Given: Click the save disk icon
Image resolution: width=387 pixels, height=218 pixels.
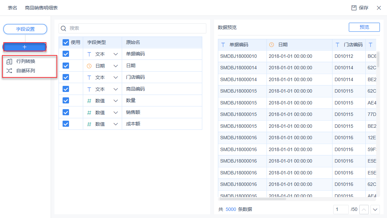Looking at the screenshot, I should pyautogui.click(x=354, y=8).
